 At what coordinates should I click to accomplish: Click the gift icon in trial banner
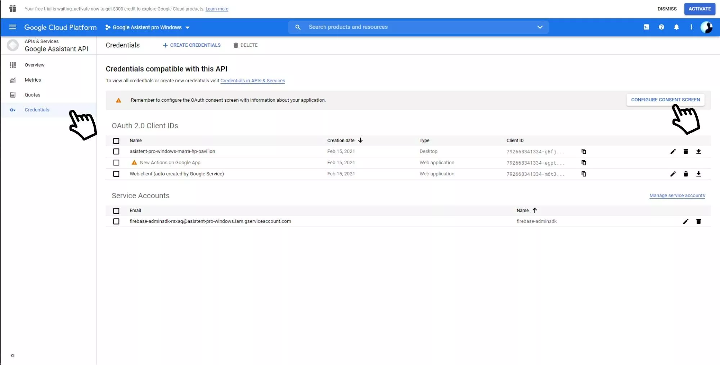click(x=13, y=9)
